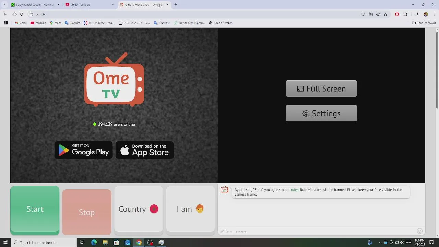Click the Download on the App Store badge
Screen dimensions: 439x247
pyautogui.click(x=144, y=150)
